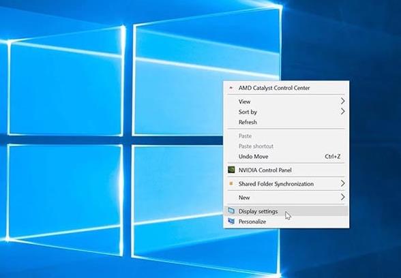Open the Shared Folder Synchronization submenu arrow
The height and width of the screenshot is (278, 401).
[342, 183]
